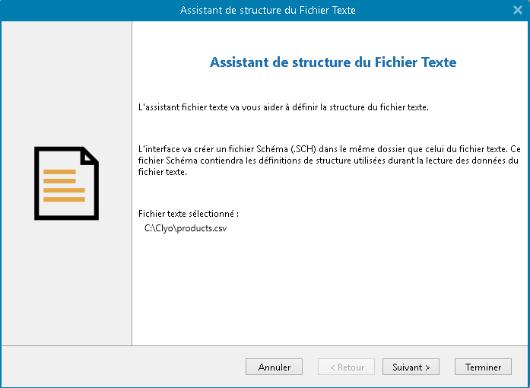Click the 'Fichier texte sélectionné' label

pos(189,214)
